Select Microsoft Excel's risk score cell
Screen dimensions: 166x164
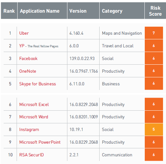pyautogui.click(x=154, y=104)
